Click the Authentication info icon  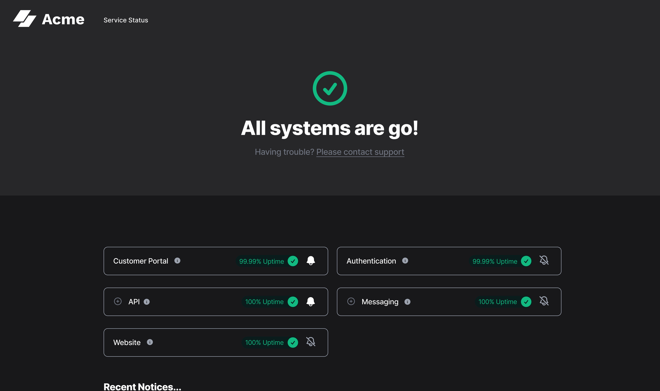405,261
